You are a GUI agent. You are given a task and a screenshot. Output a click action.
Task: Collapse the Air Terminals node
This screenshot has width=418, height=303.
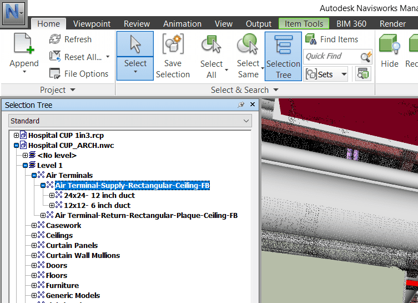coord(34,175)
